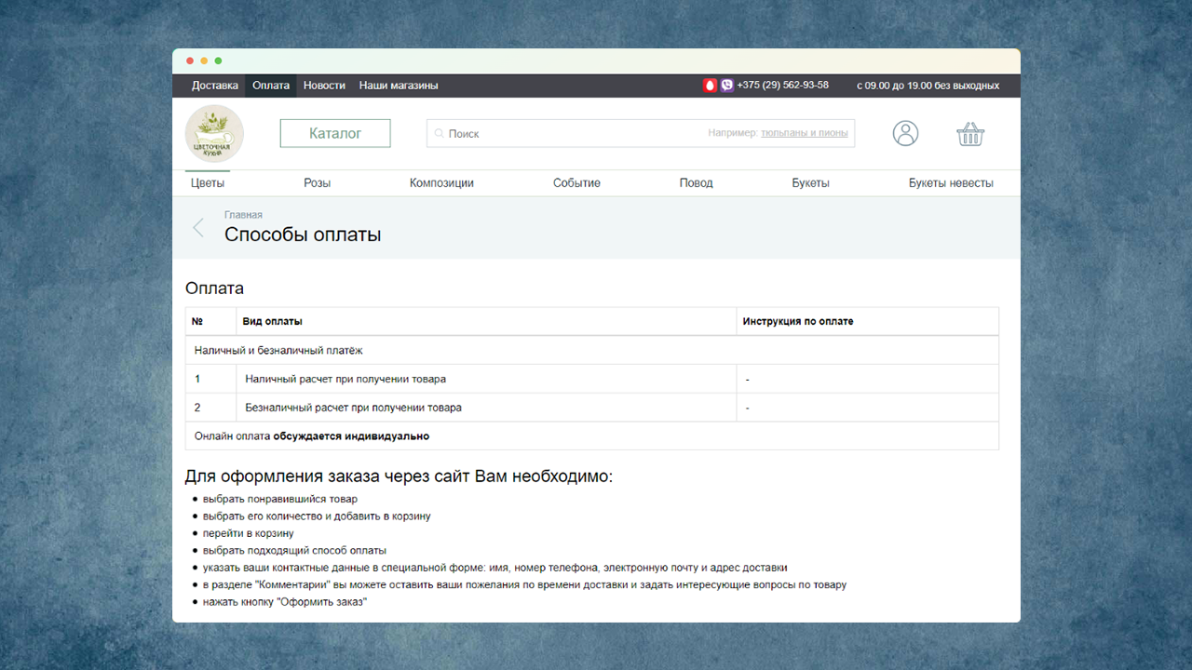Click the phone number +375 (29) 562-93-58
The height and width of the screenshot is (670, 1192).
pyautogui.click(x=782, y=86)
